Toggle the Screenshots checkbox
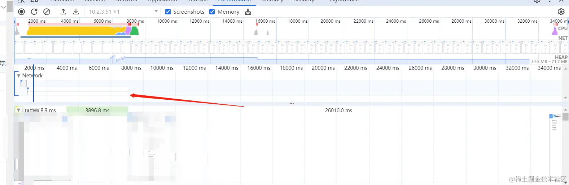 (x=168, y=12)
